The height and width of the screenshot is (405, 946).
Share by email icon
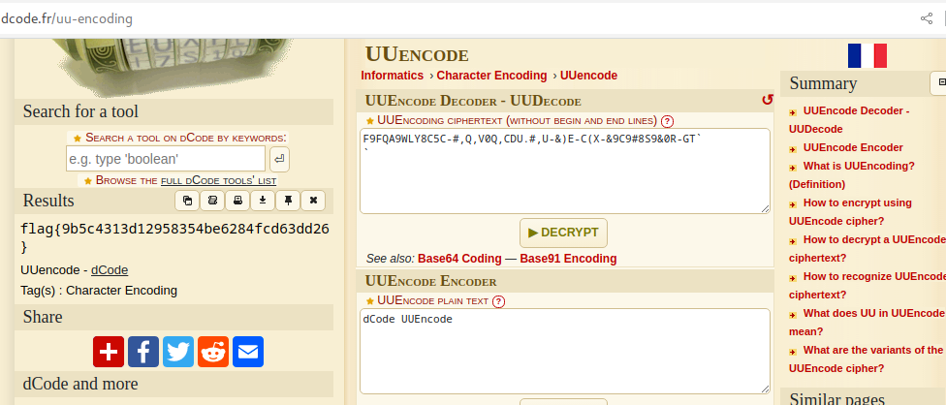click(x=248, y=352)
